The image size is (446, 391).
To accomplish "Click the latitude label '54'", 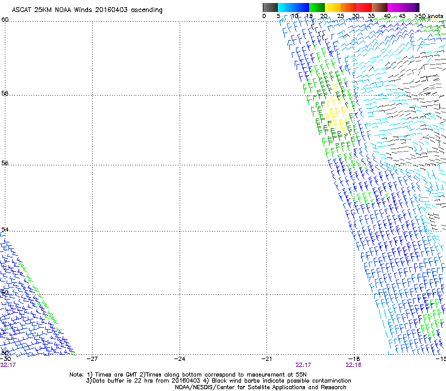I will click(5, 229).
